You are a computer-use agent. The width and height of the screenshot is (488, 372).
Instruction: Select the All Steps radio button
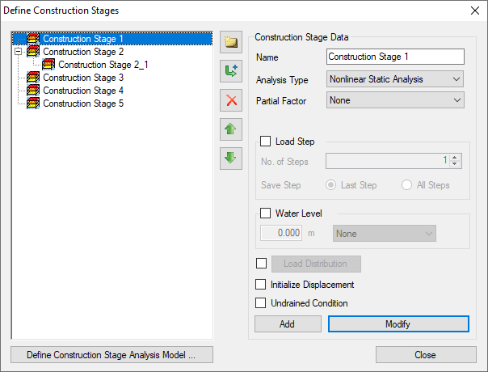tap(406, 185)
